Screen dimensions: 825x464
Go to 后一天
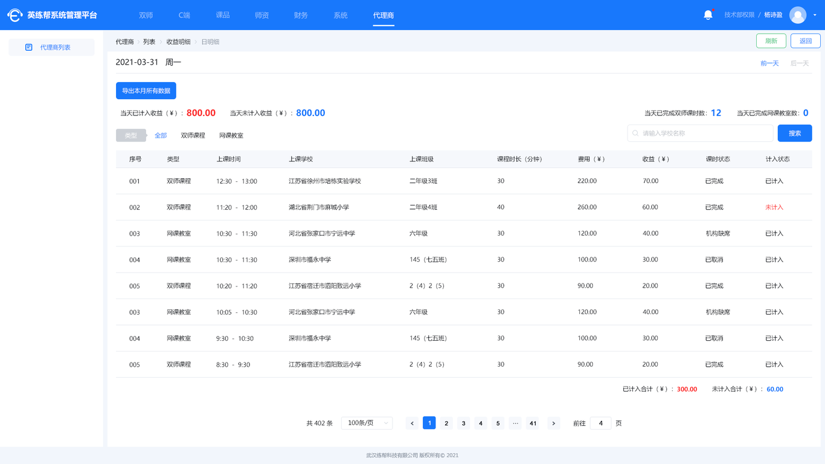coord(800,63)
